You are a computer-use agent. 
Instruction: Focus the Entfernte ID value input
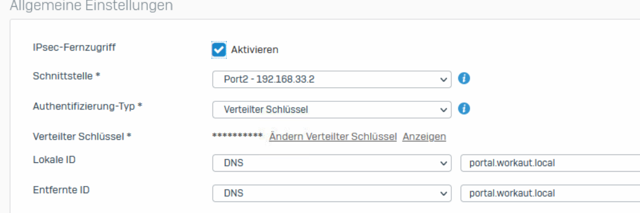coord(550,193)
